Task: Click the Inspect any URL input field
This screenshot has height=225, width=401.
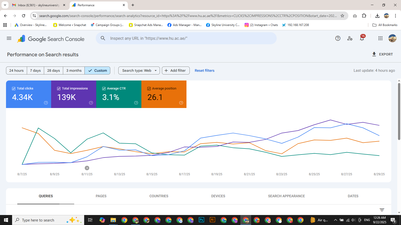Action: point(186,38)
